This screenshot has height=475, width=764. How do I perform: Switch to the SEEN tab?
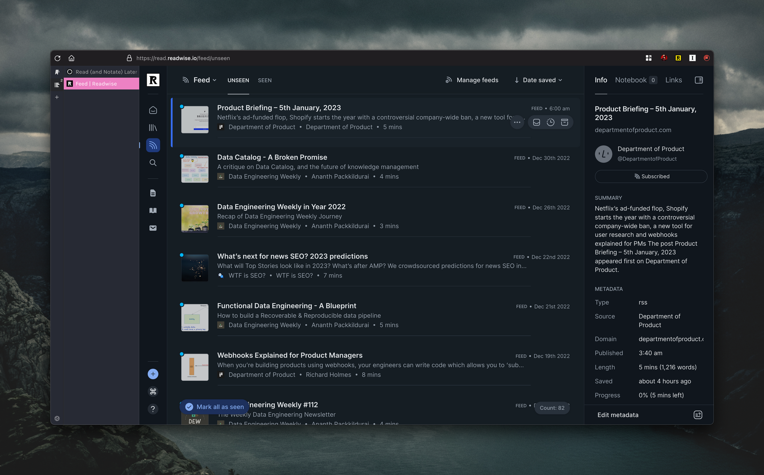pos(265,80)
